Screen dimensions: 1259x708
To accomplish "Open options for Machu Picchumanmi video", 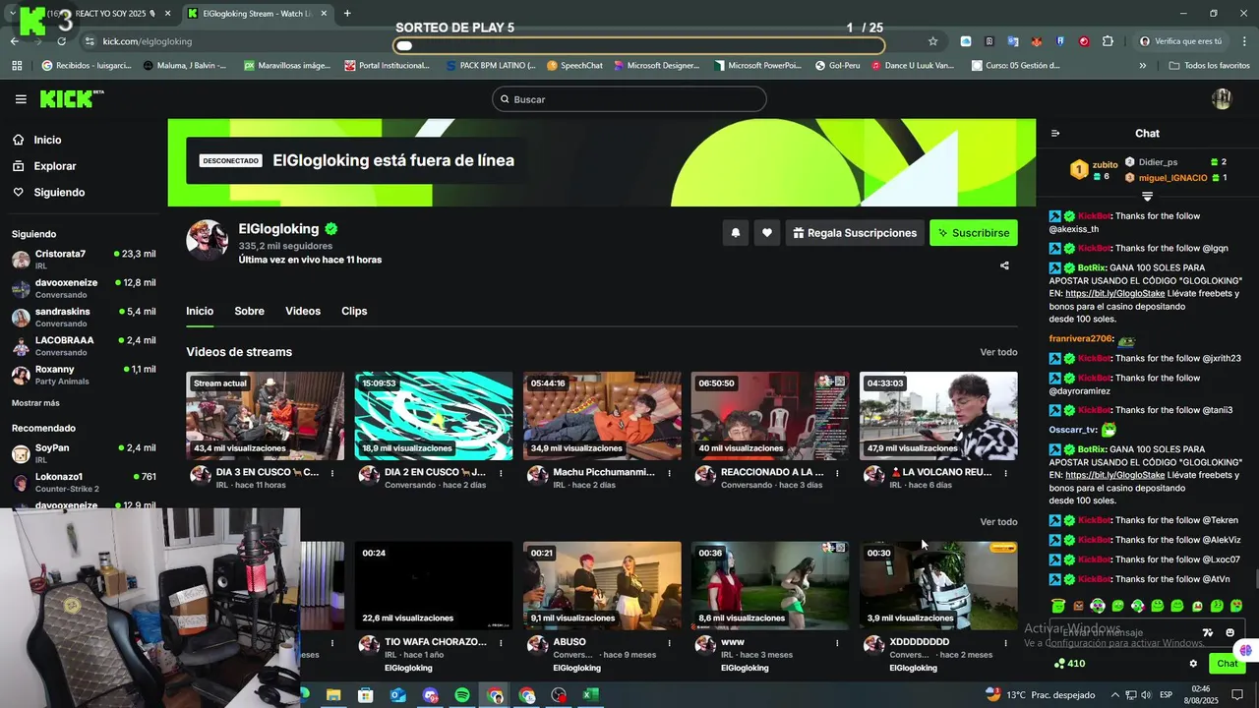I will [x=669, y=473].
